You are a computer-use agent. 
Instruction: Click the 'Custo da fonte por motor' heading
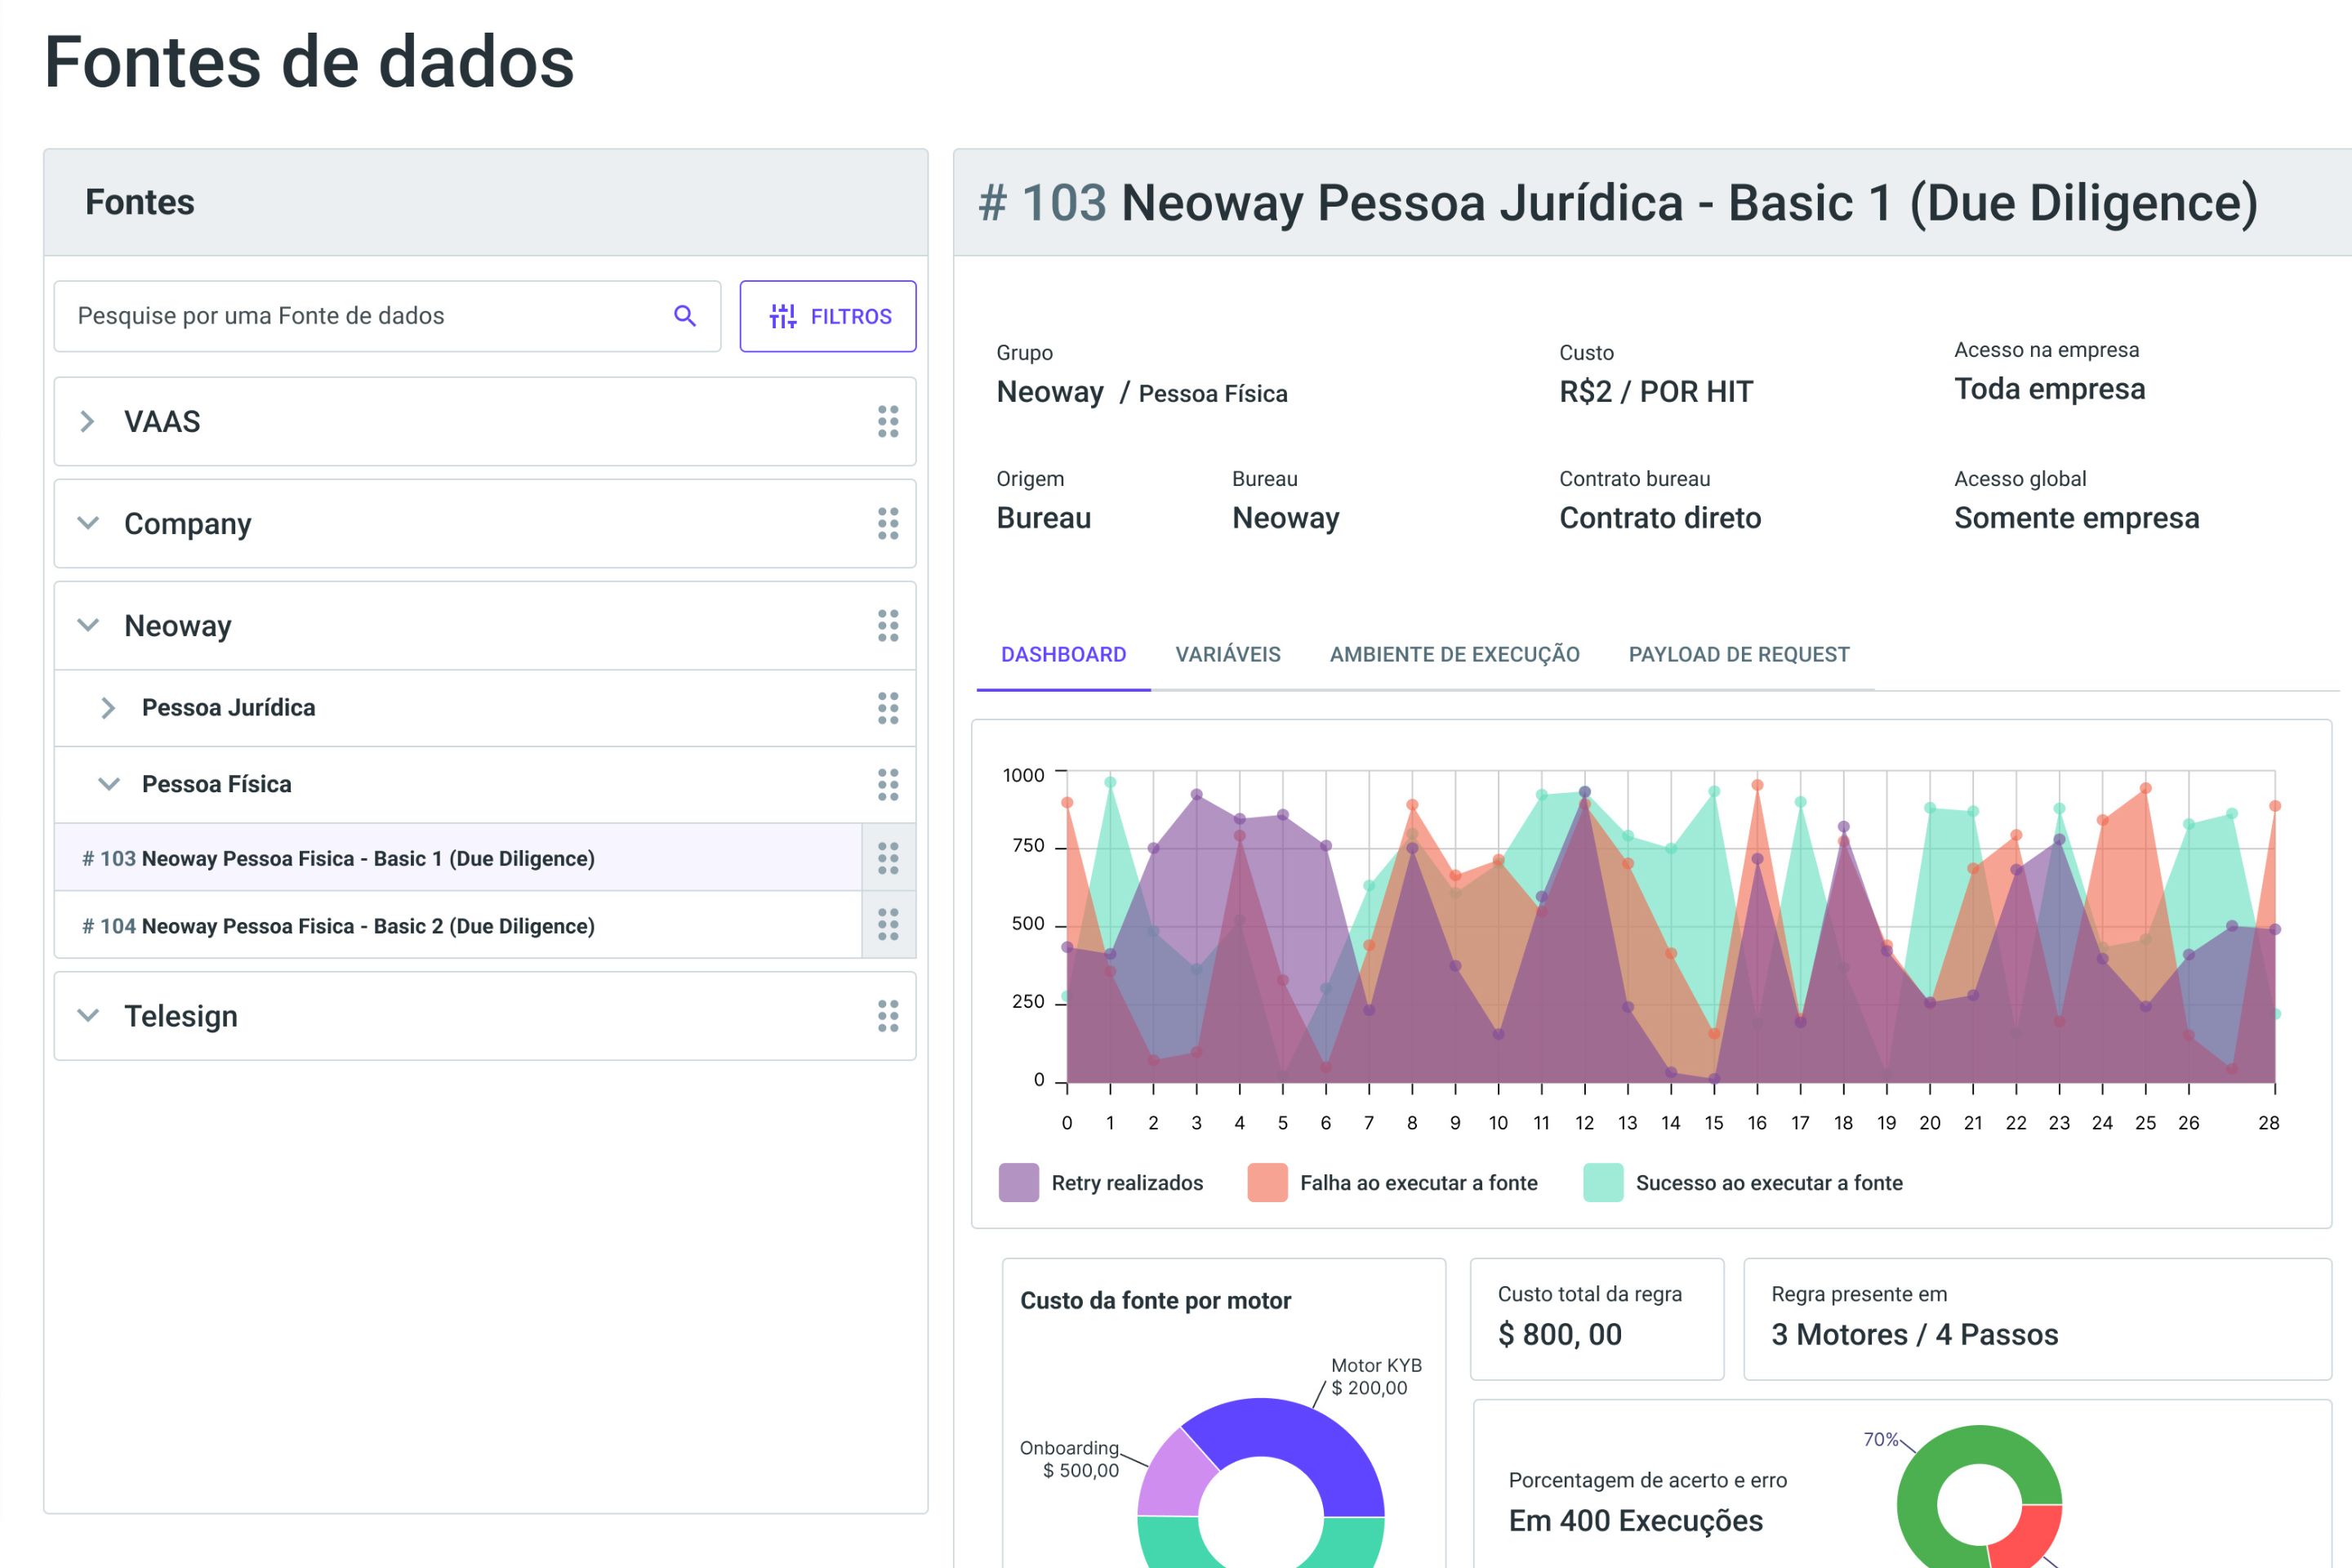coord(1155,1301)
